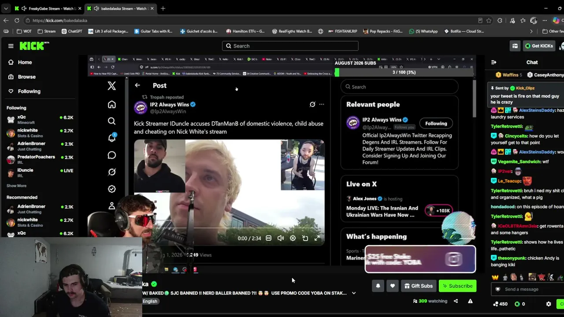Follow channel with the heart icon
Image resolution: width=564 pixels, height=317 pixels.
pos(392,286)
